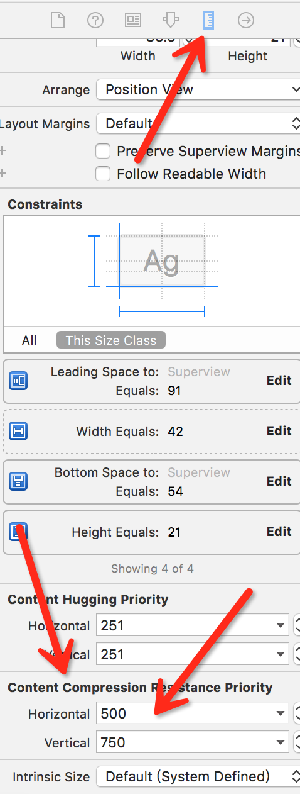Edit the Height Equals 21 constraint
The image size is (300, 794).
click(279, 532)
